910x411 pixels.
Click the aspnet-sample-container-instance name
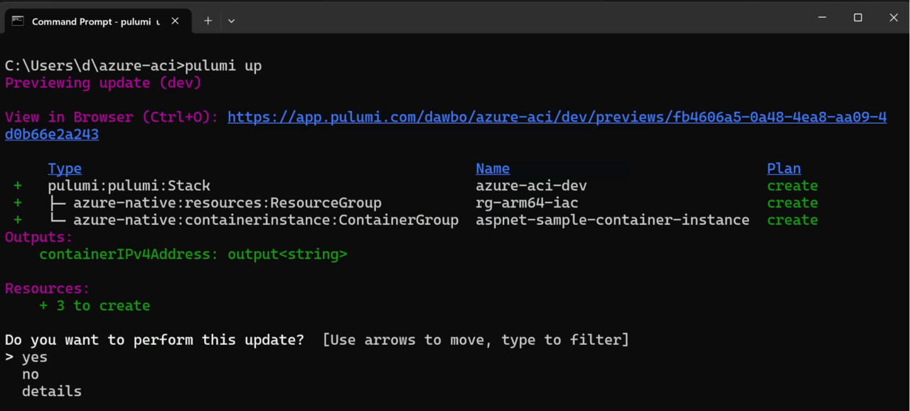coord(612,220)
